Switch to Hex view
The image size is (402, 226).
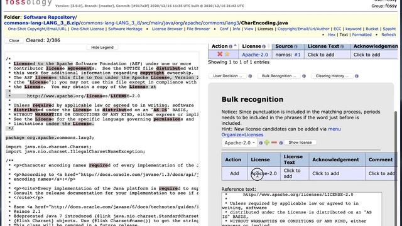(x=332, y=35)
